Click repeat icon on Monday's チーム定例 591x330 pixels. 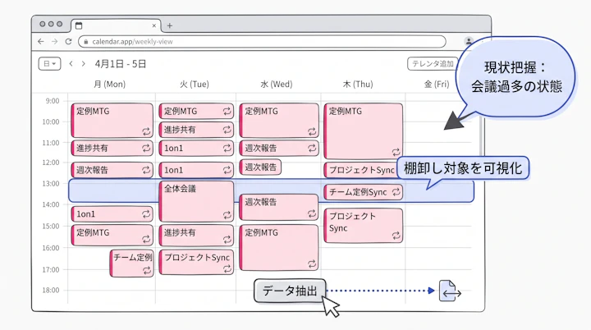[147, 270]
